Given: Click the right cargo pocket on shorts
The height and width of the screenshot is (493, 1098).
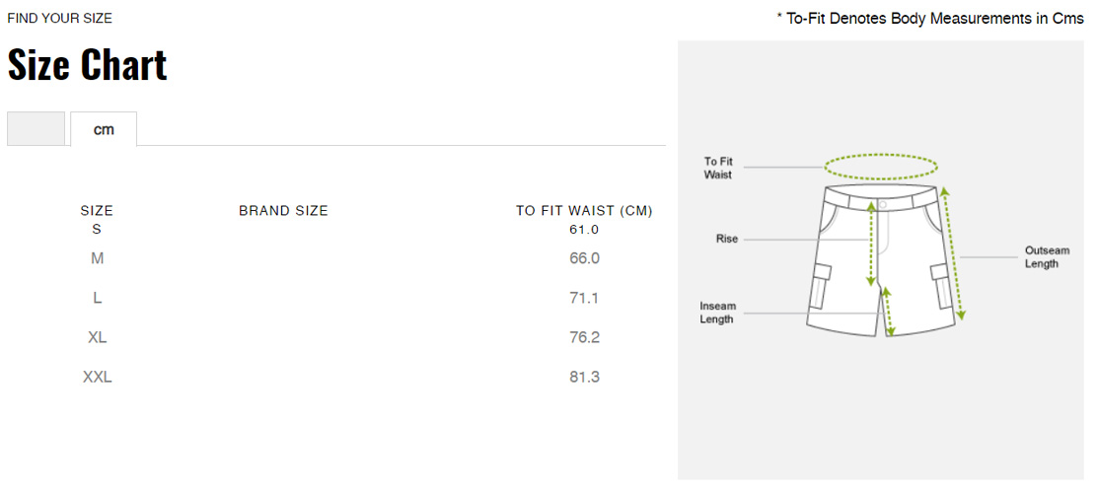Looking at the screenshot, I should pyautogui.click(x=941, y=286).
